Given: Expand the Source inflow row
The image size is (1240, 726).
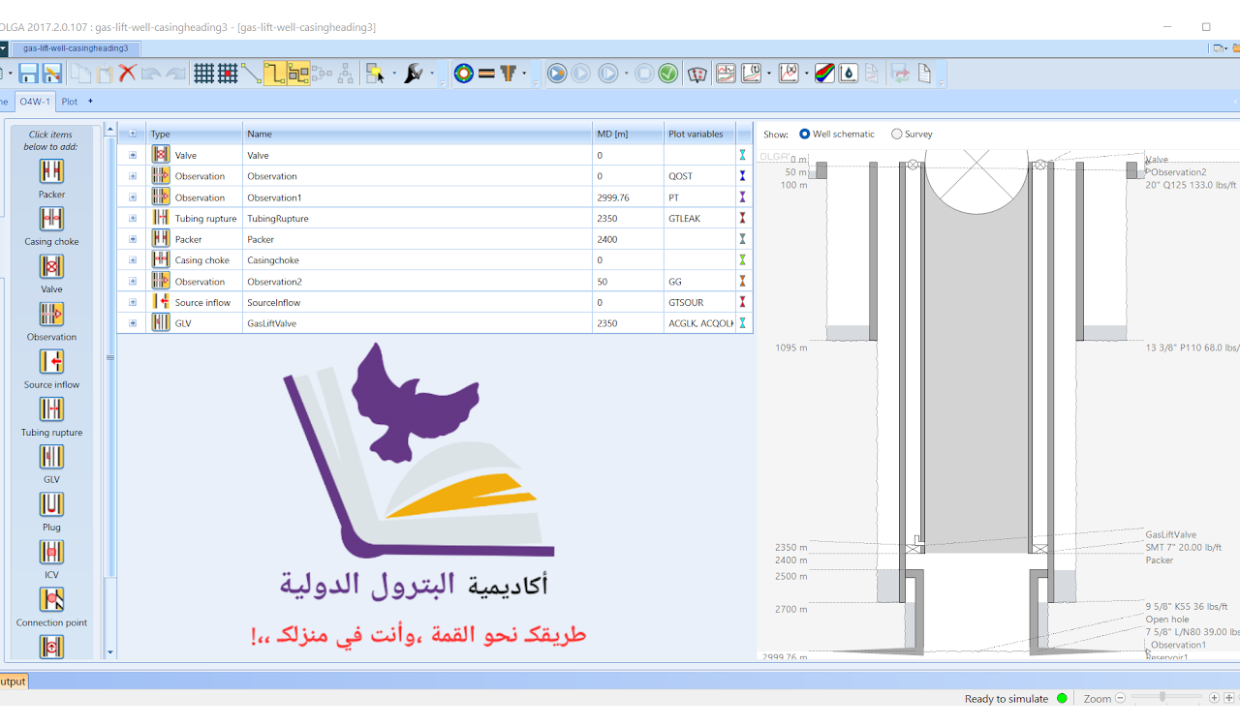Looking at the screenshot, I should (133, 303).
